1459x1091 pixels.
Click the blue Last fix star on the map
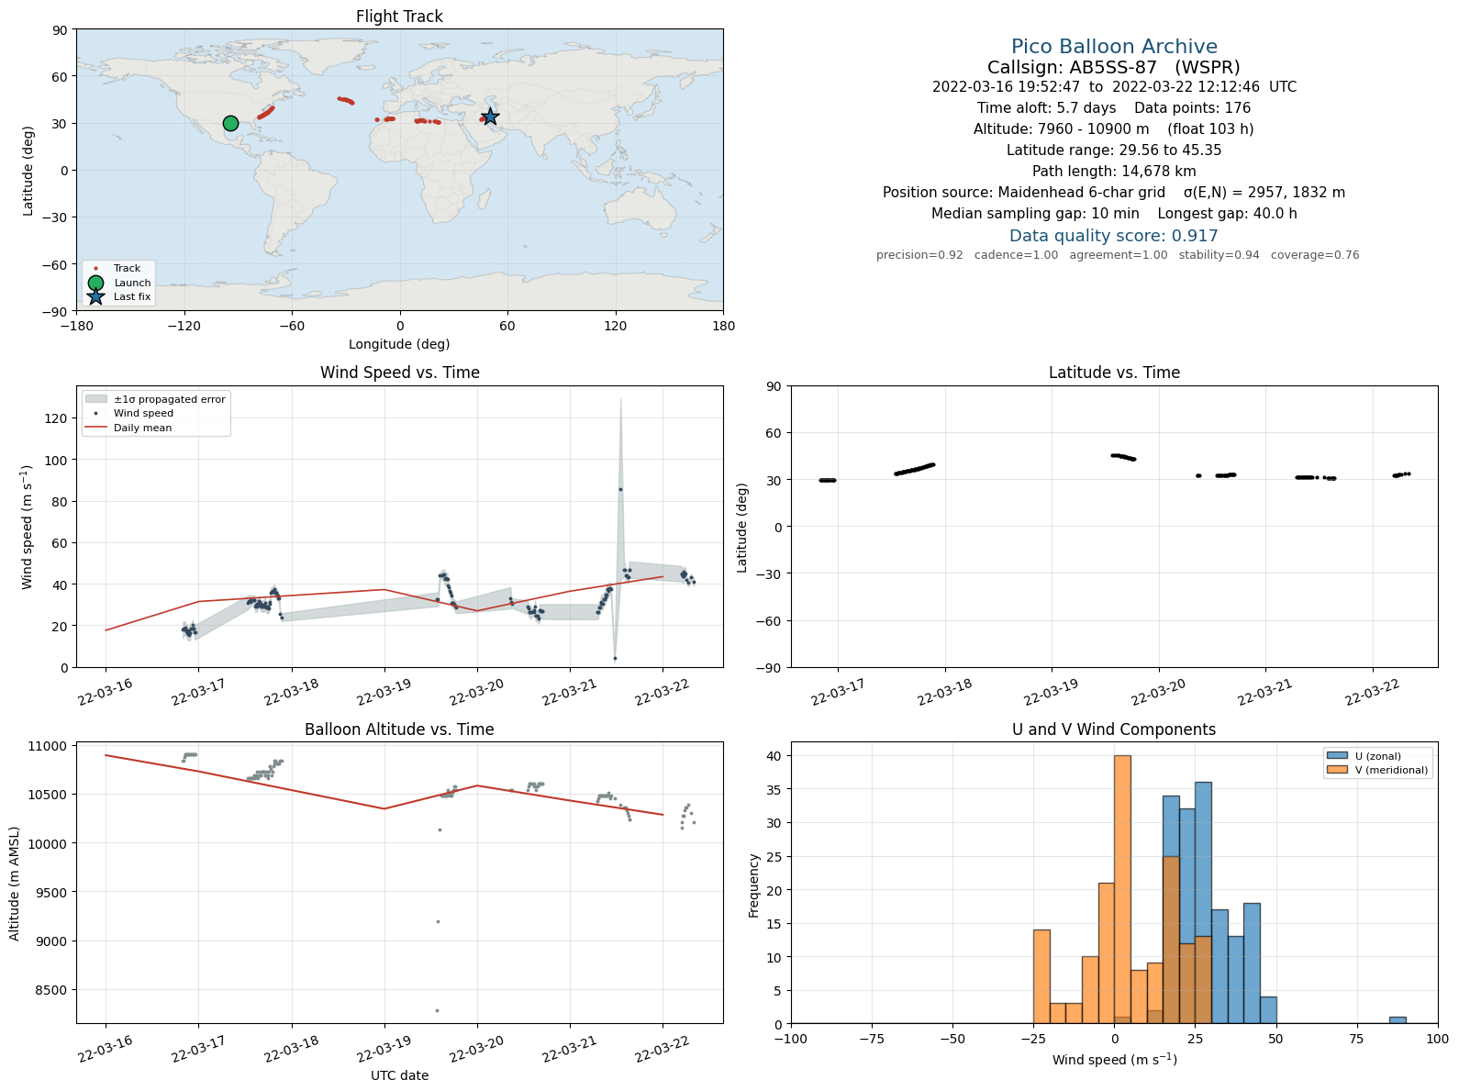point(490,117)
